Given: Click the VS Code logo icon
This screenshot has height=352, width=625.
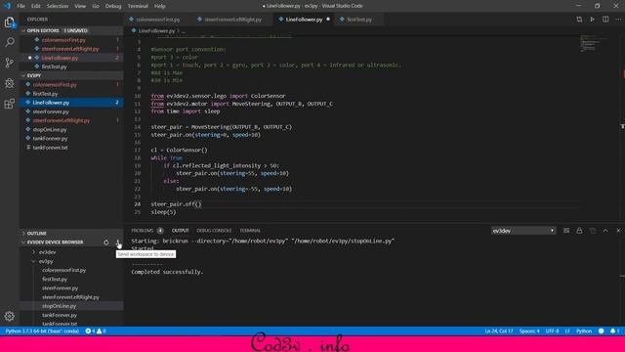Looking at the screenshot, I should coord(7,6).
